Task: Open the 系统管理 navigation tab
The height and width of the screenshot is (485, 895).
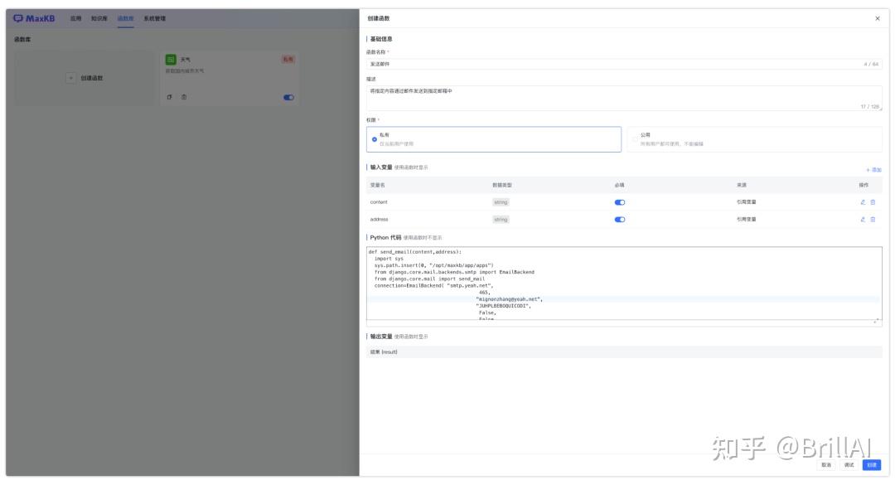Action: 155,19
